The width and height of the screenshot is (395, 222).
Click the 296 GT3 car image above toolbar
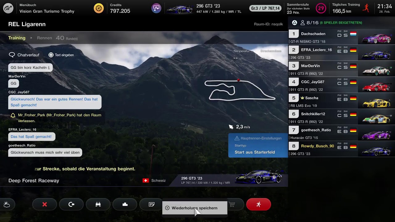pyautogui.click(x=259, y=177)
